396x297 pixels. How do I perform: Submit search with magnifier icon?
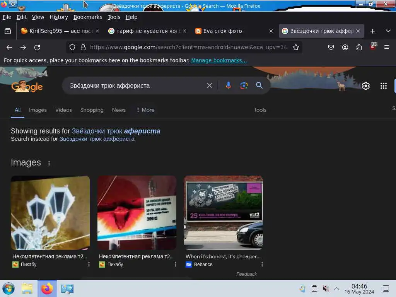[259, 85]
